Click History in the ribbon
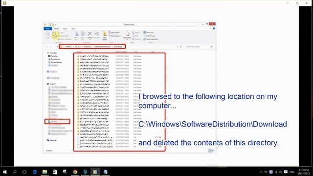This screenshot has height=176, width=313. coord(136,39)
